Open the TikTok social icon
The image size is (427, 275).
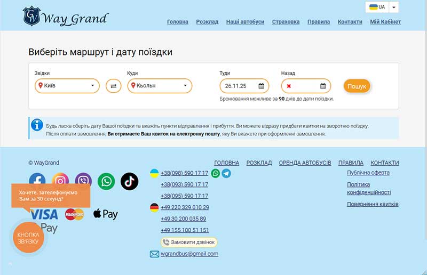[129, 181]
